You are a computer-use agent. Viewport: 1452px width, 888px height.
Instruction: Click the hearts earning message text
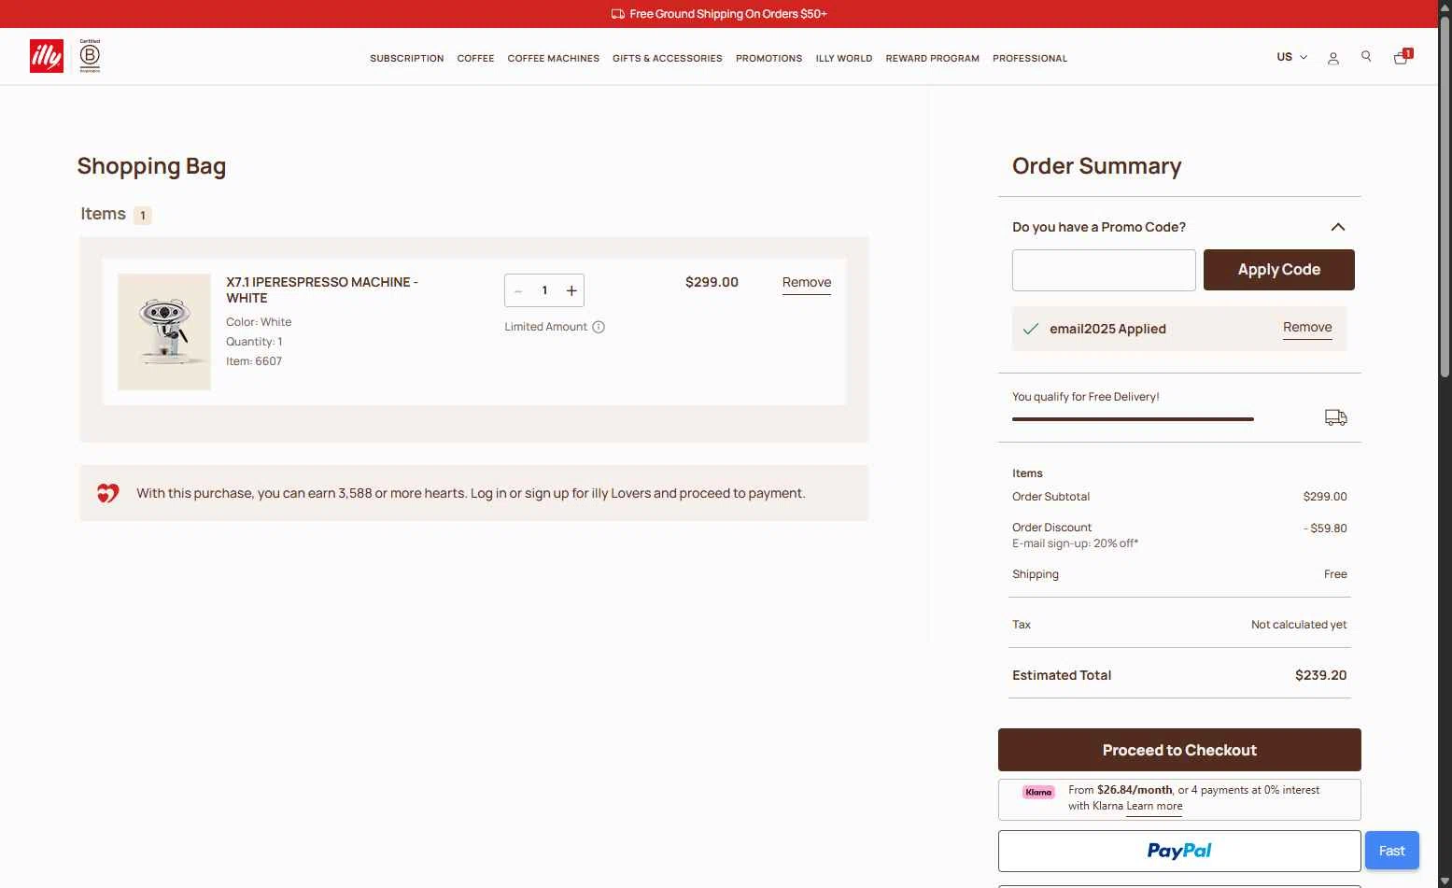tap(471, 493)
